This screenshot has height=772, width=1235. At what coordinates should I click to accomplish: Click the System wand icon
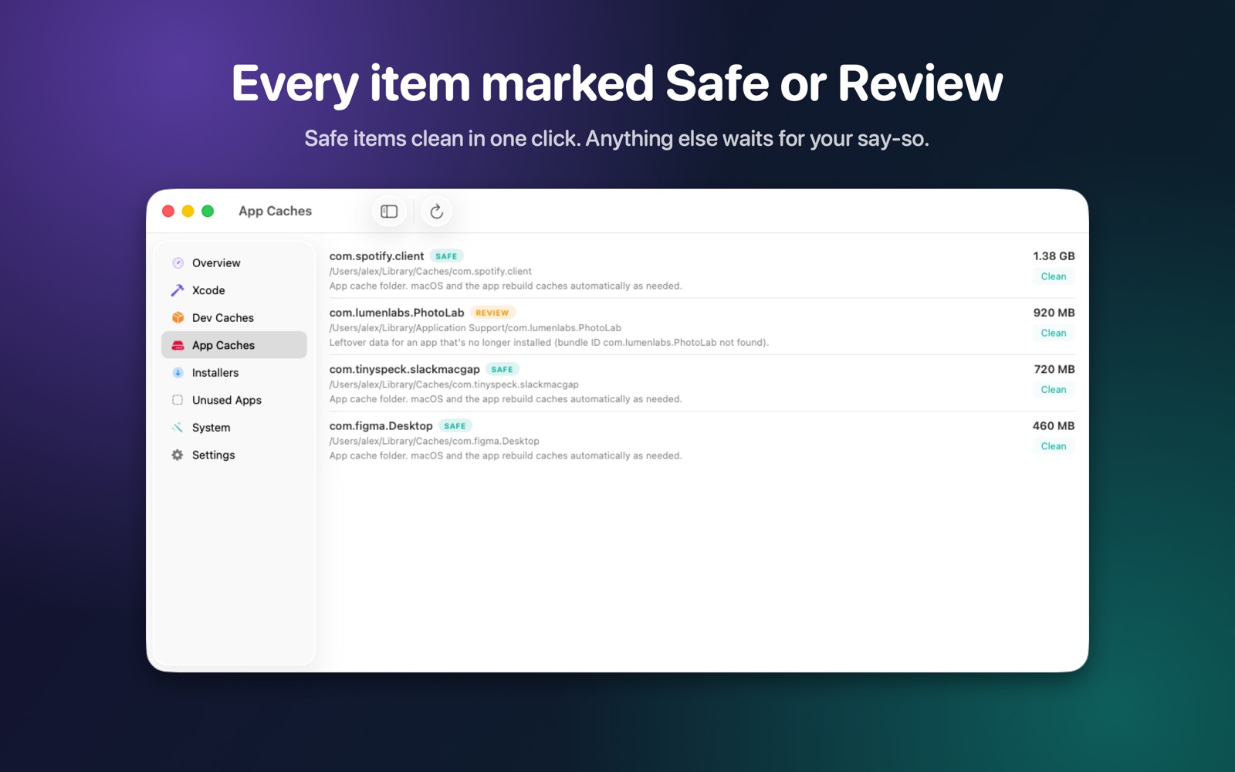click(x=178, y=427)
